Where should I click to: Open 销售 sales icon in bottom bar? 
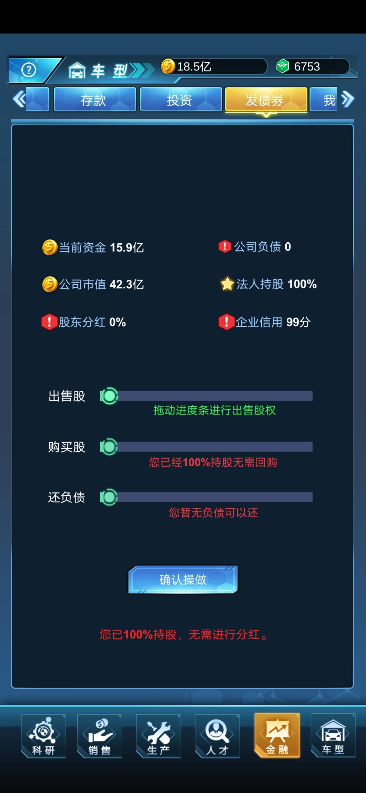coord(100,736)
